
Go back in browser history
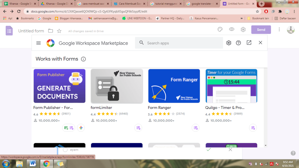[x=5, y=11]
